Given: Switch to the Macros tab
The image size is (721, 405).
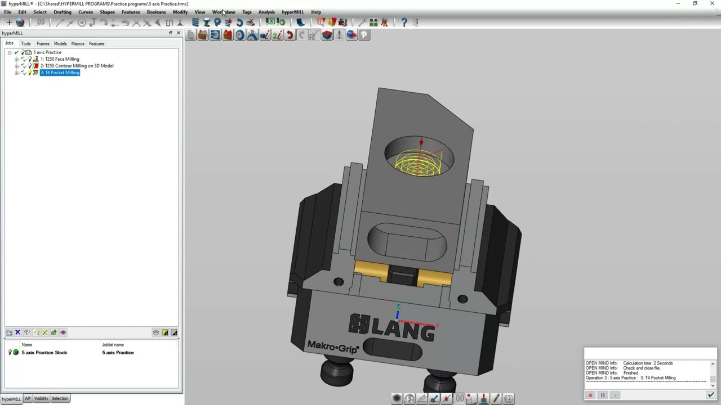Looking at the screenshot, I should coord(78,43).
